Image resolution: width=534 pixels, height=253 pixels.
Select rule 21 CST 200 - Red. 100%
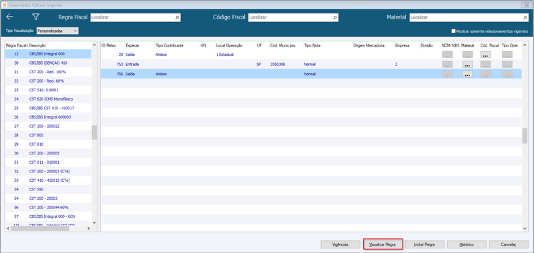pyautogui.click(x=48, y=72)
